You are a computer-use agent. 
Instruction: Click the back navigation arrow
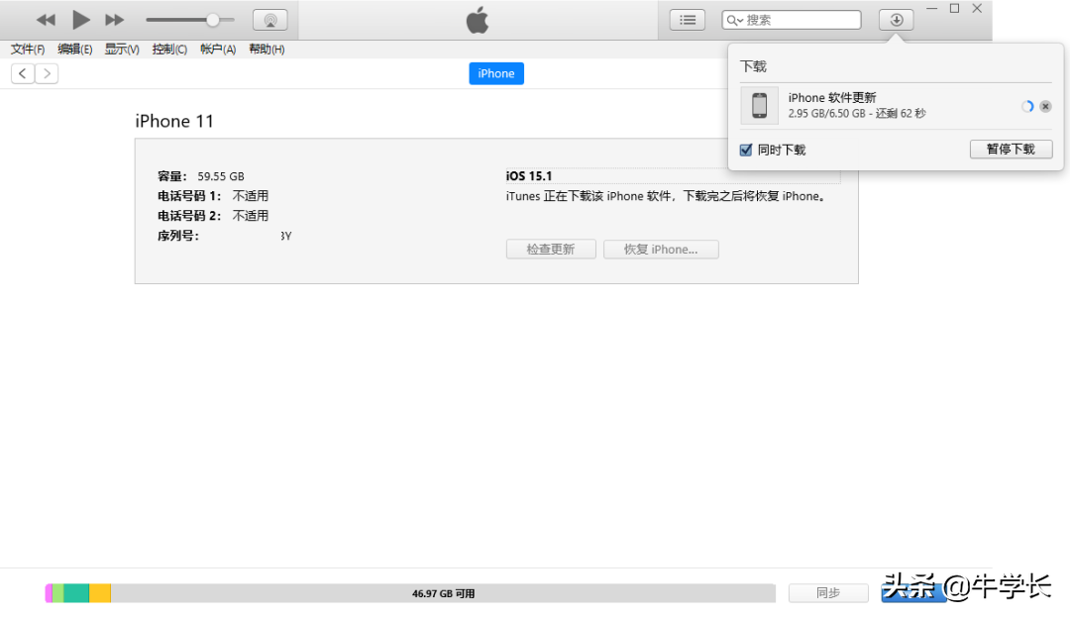point(22,72)
